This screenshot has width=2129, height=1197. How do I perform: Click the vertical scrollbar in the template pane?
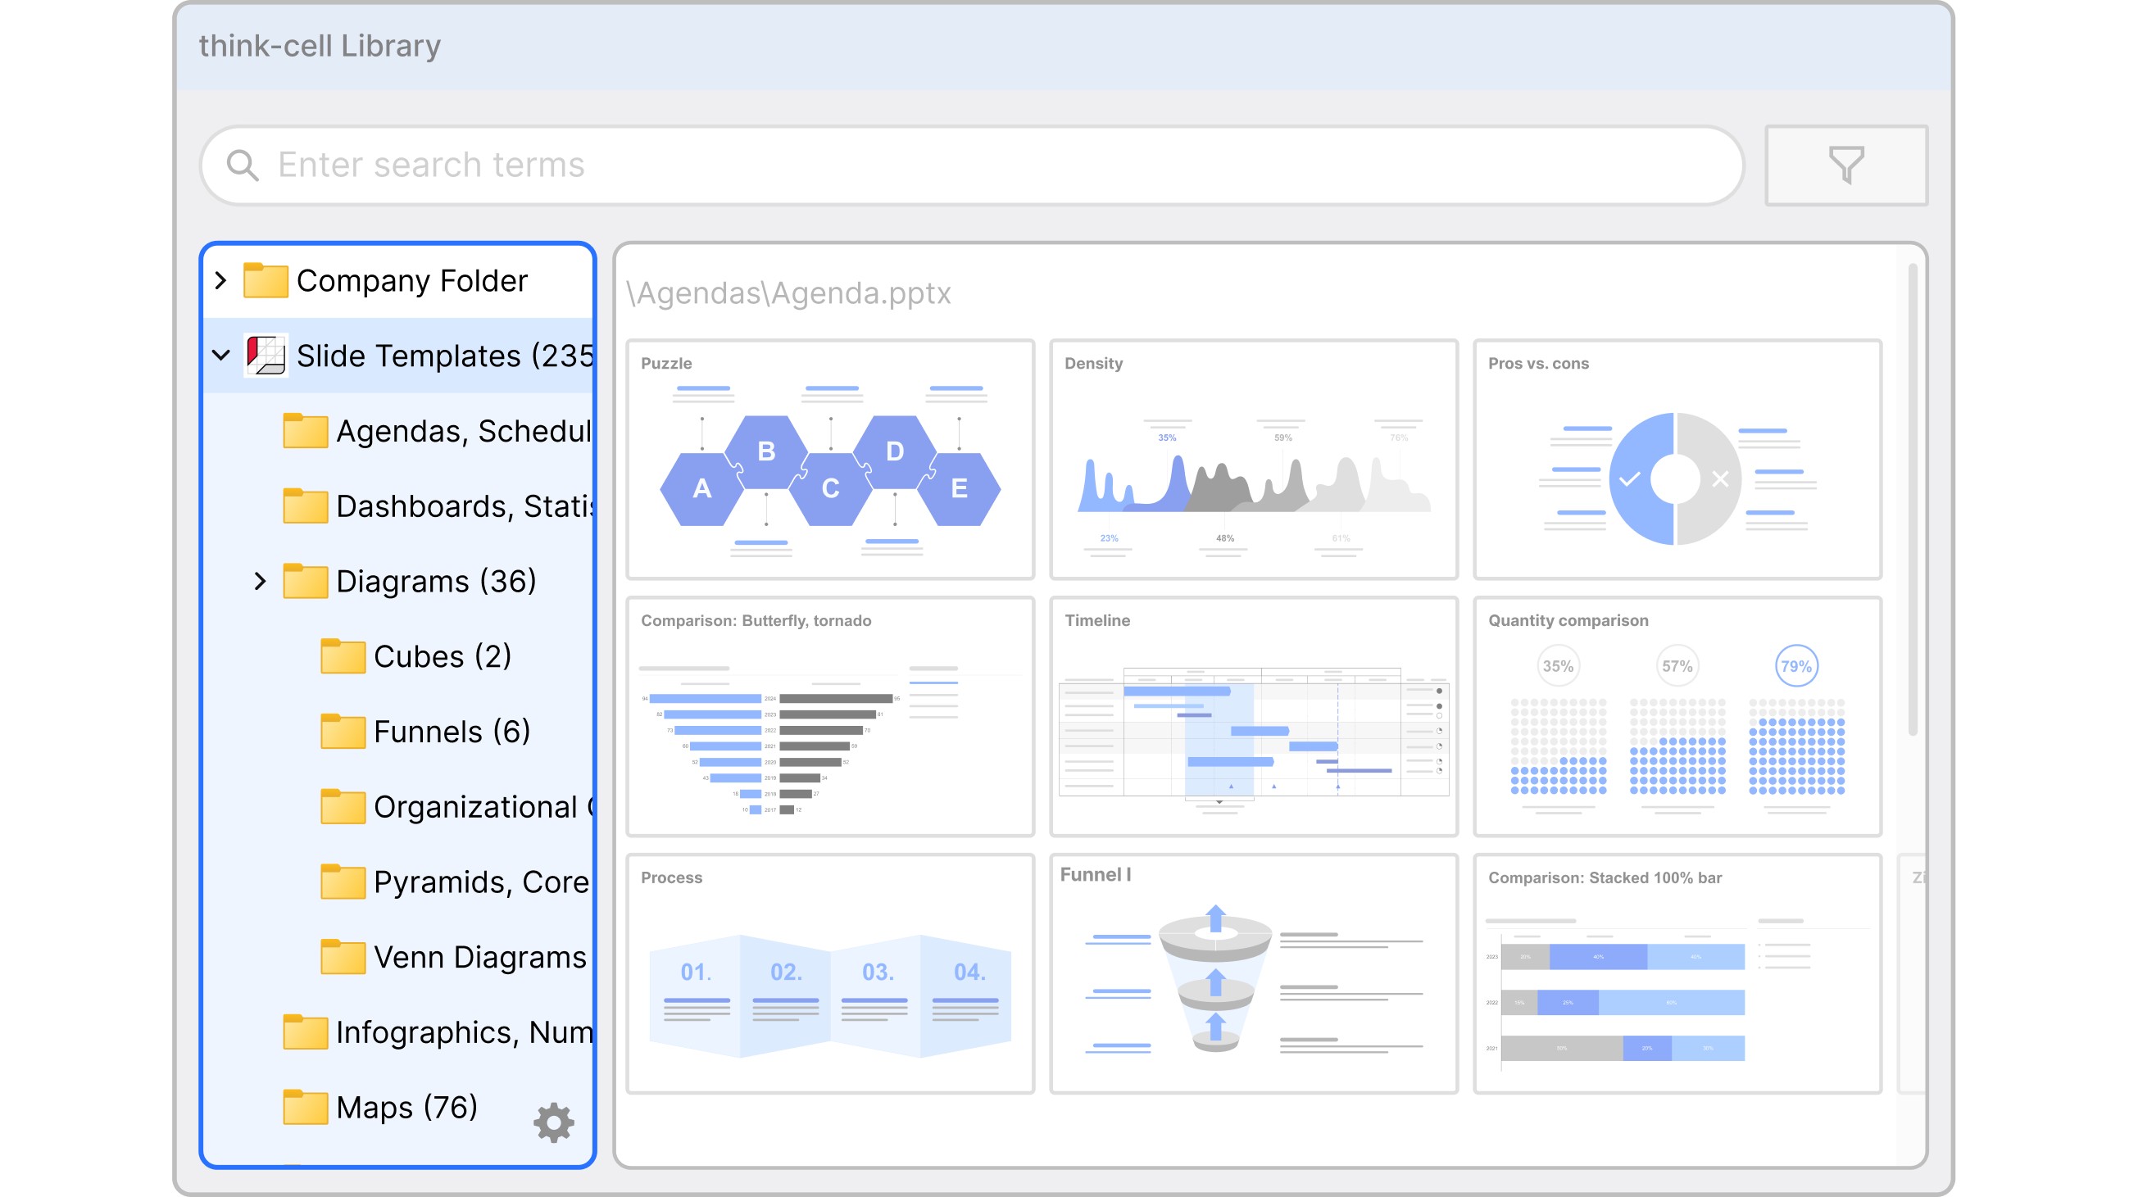(x=1912, y=500)
